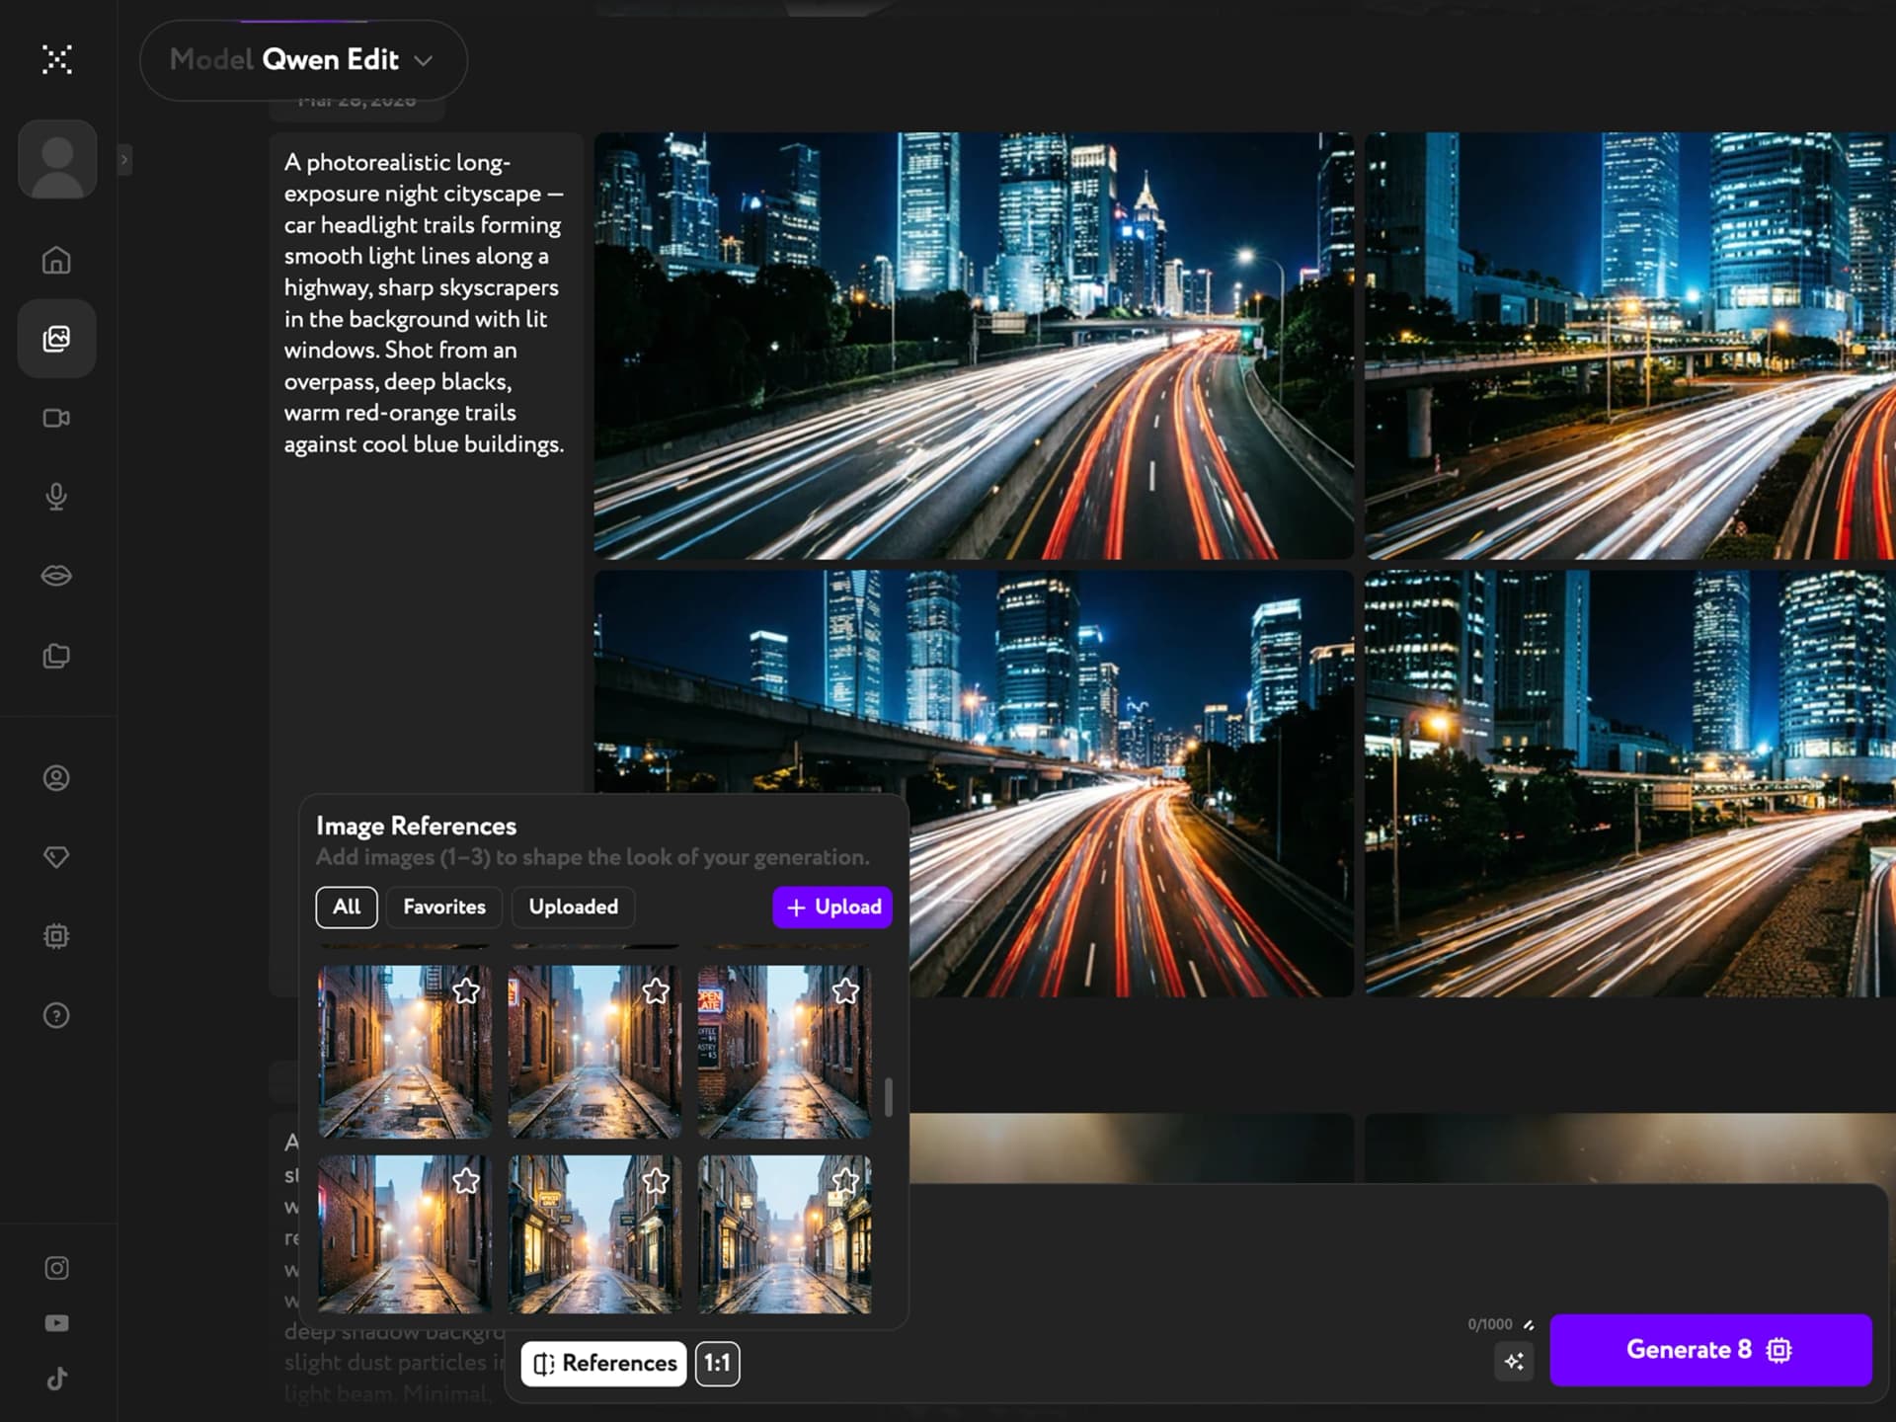Screen dimensions: 1896x1422
Task: Click the sparkles prompt-enhance icon near Generate
Action: tap(1514, 1361)
